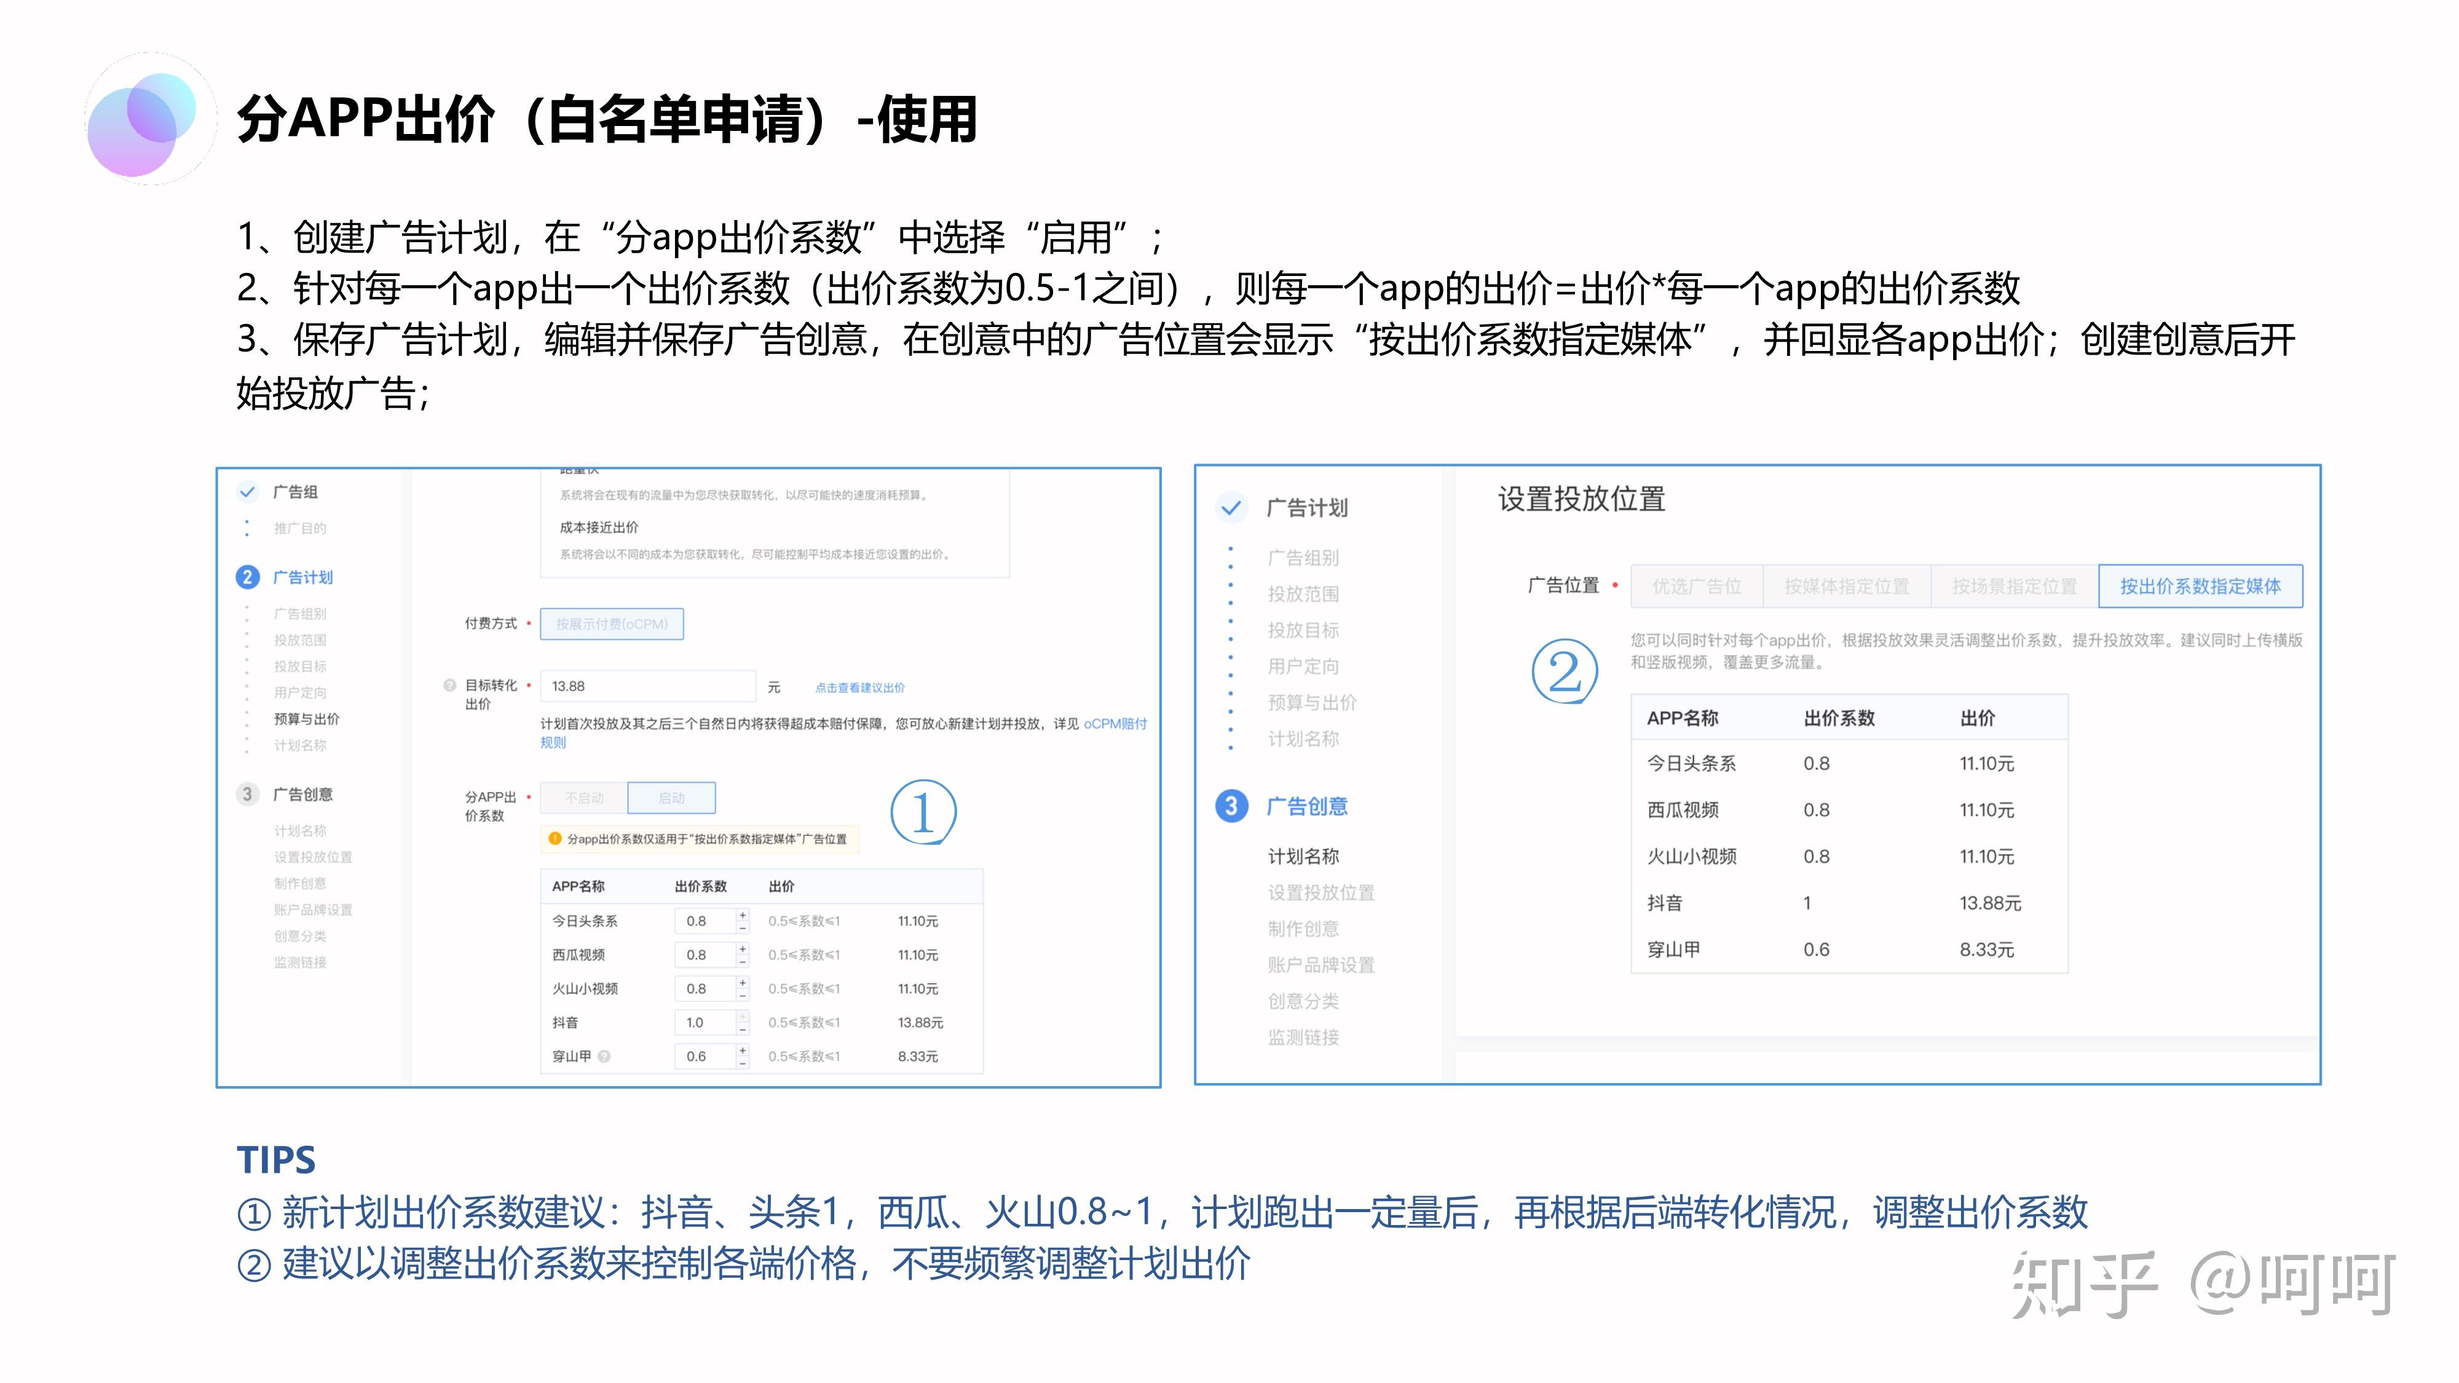Viewport: 2459px width, 1383px height.
Task: Click the 13.88 target conversion bid field
Action: coord(648,686)
